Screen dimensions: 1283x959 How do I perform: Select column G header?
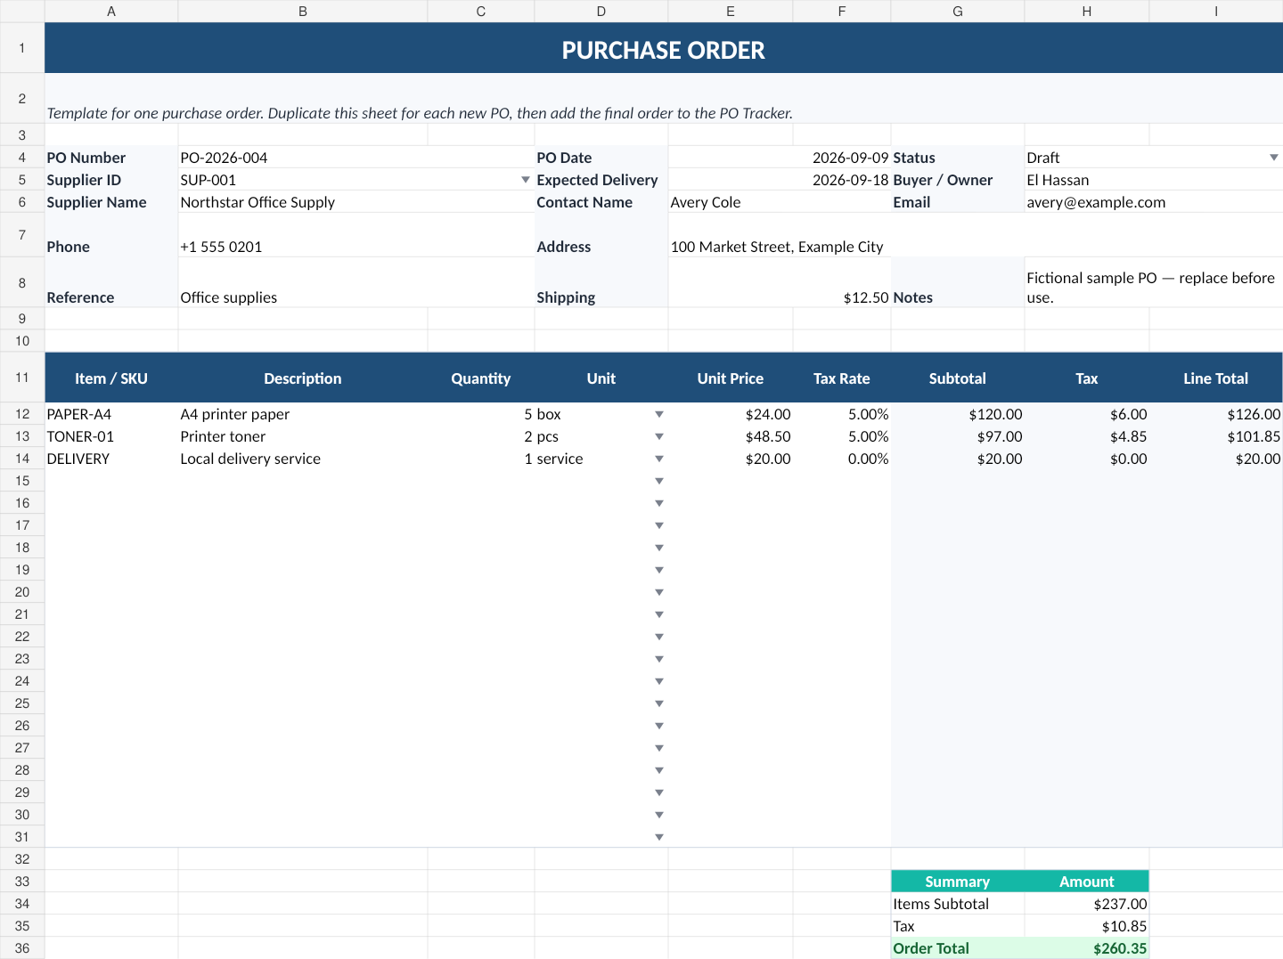point(958,11)
